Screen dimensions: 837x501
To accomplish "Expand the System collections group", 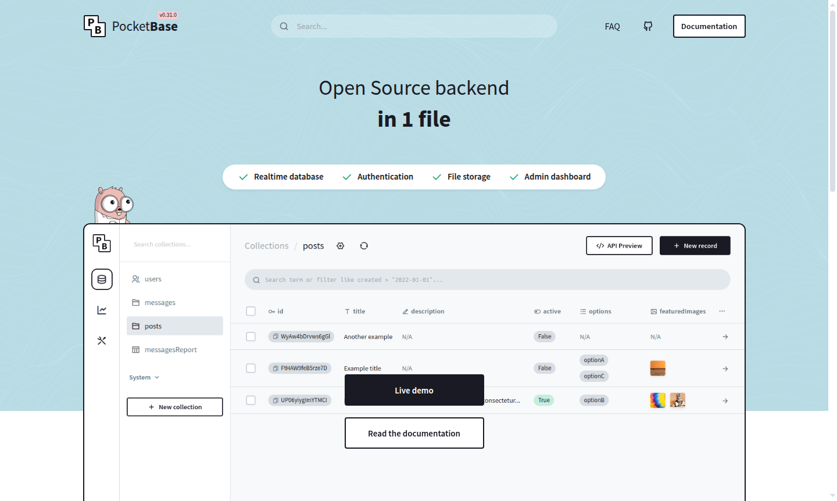I will tap(144, 378).
